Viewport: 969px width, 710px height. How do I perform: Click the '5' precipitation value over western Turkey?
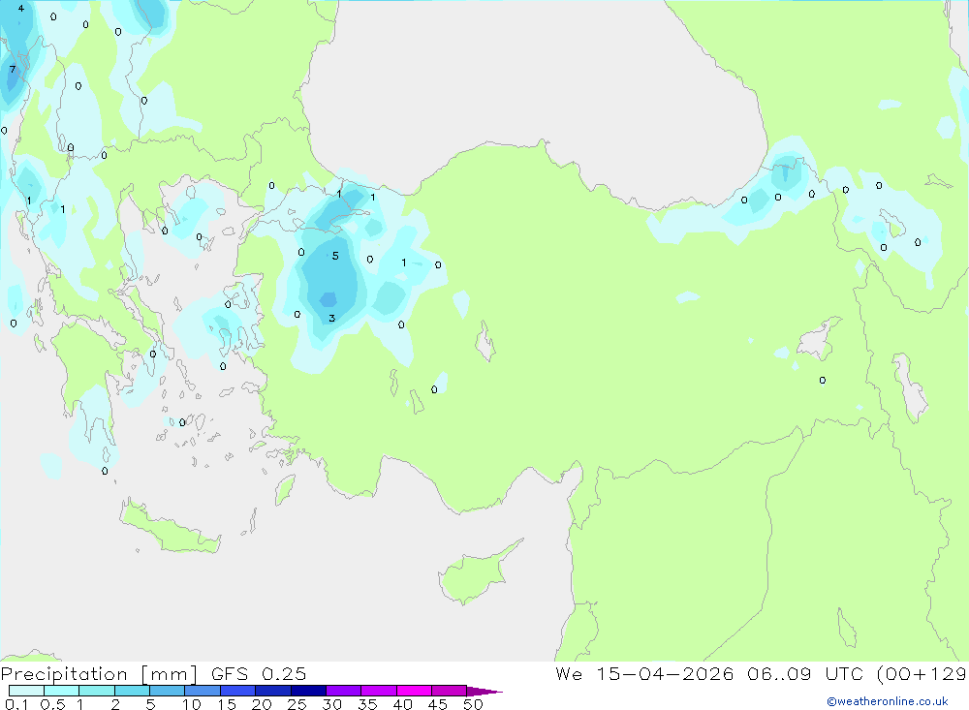point(335,256)
